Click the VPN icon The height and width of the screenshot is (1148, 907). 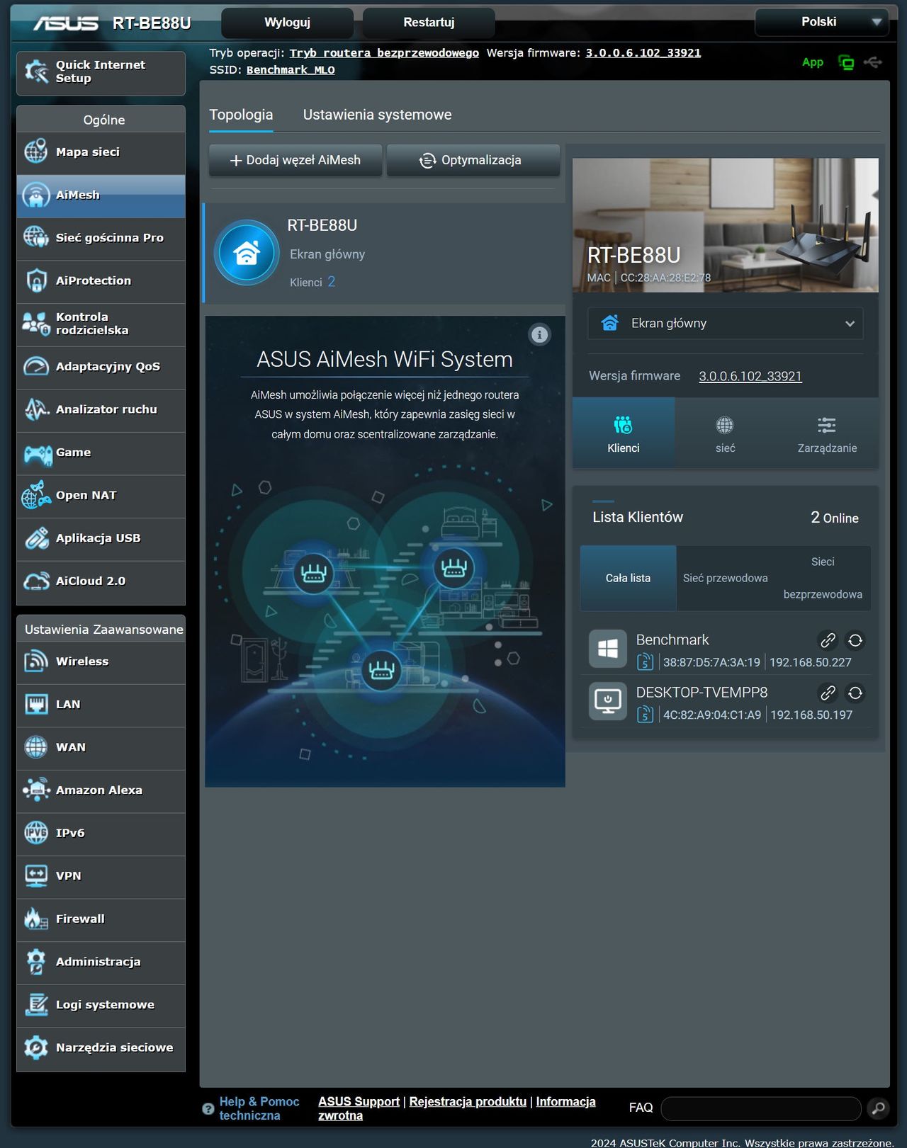click(x=36, y=876)
